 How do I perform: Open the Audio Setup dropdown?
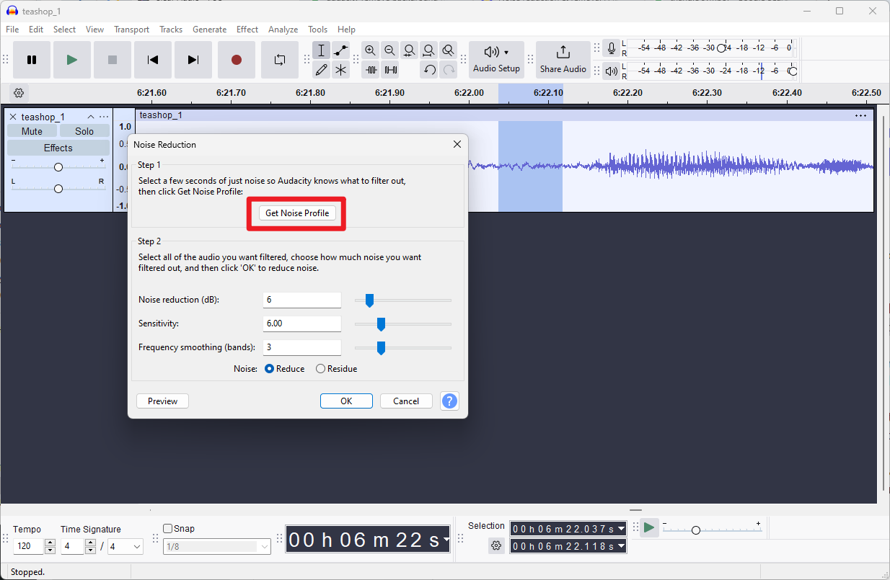click(496, 60)
